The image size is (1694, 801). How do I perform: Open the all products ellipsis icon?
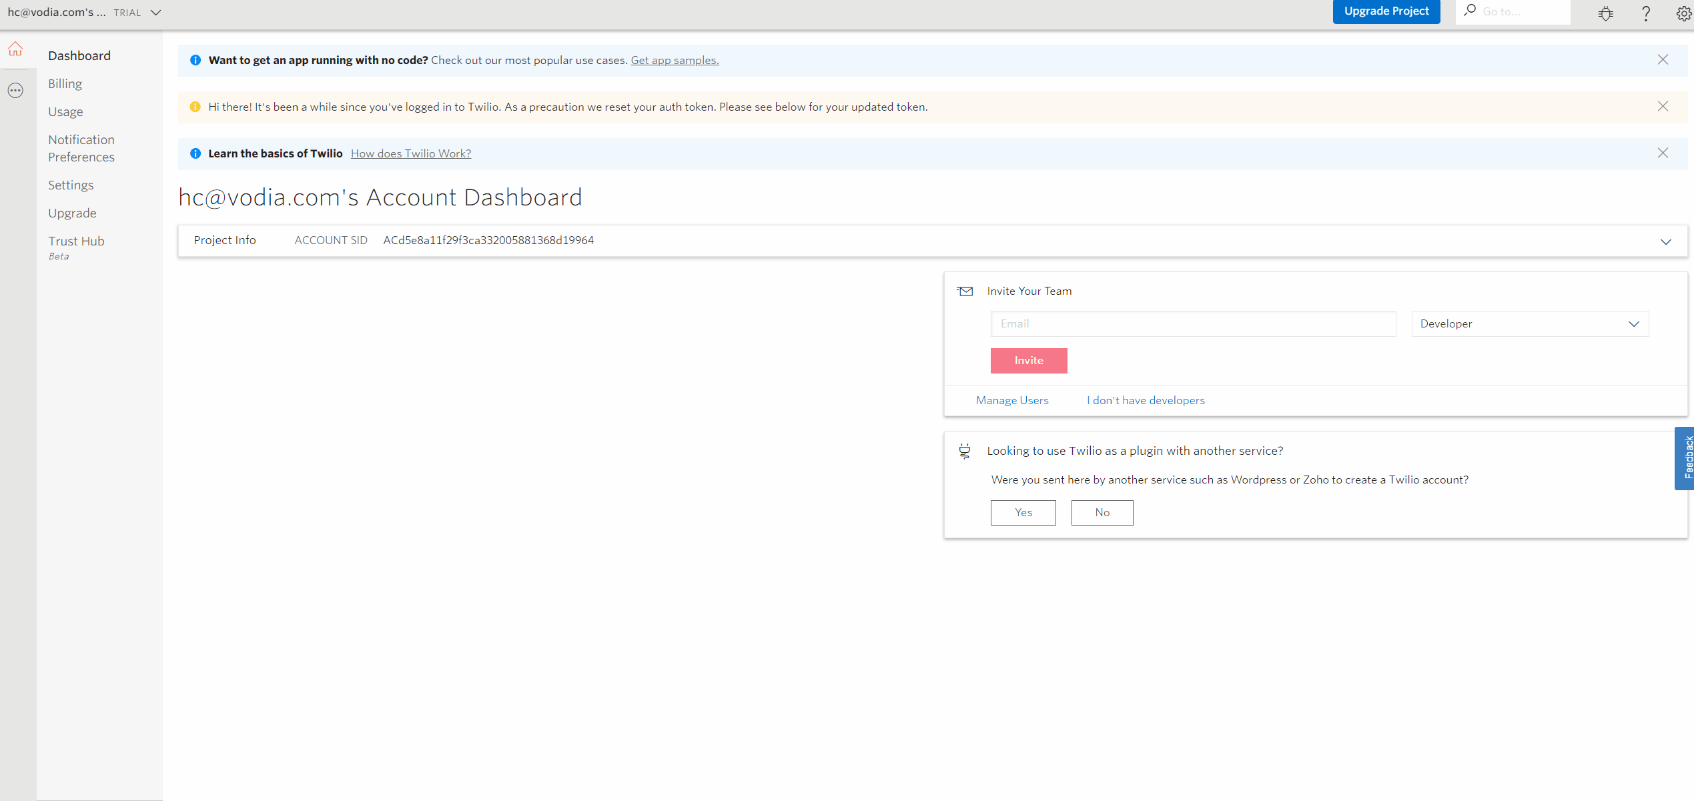coord(15,90)
